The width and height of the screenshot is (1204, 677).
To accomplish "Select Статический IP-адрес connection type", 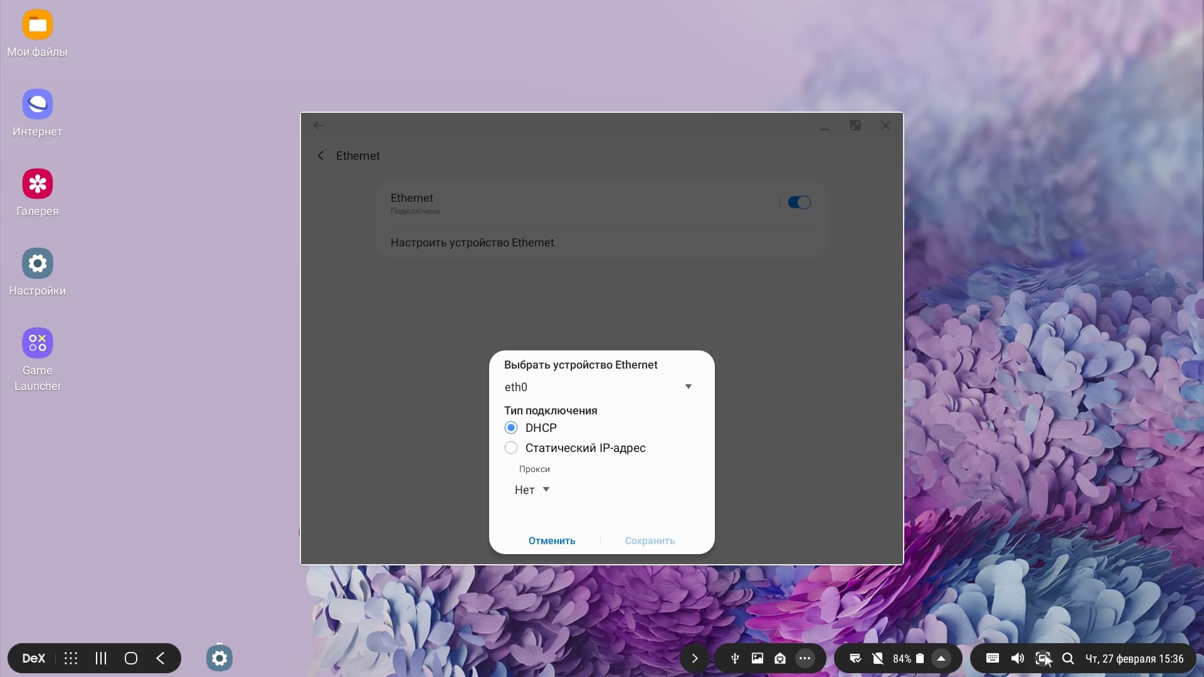I will [x=511, y=448].
